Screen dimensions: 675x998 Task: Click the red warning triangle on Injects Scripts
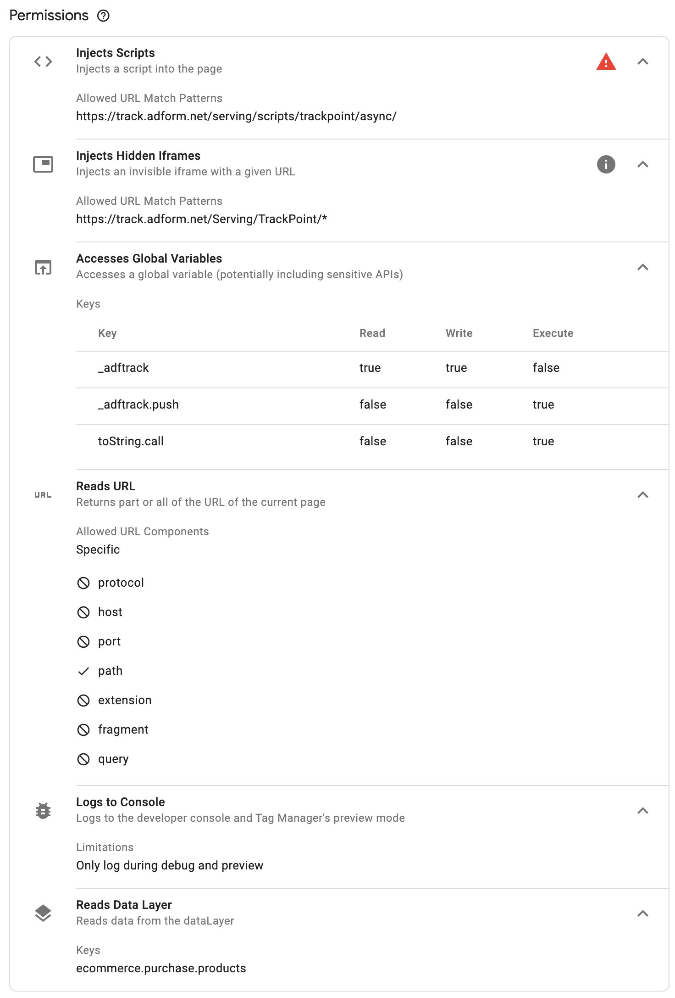click(606, 62)
